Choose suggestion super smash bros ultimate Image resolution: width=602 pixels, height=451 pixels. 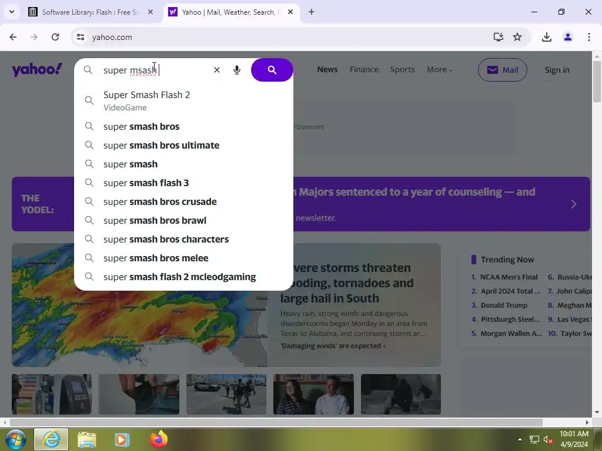tap(183, 146)
